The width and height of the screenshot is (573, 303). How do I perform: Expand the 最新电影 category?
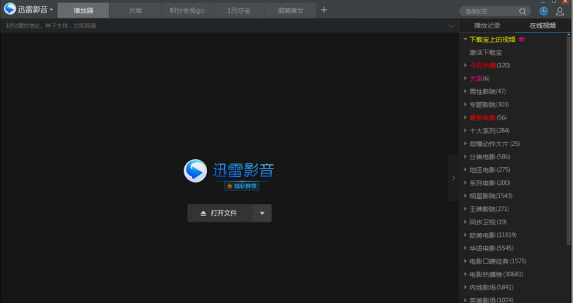465,118
